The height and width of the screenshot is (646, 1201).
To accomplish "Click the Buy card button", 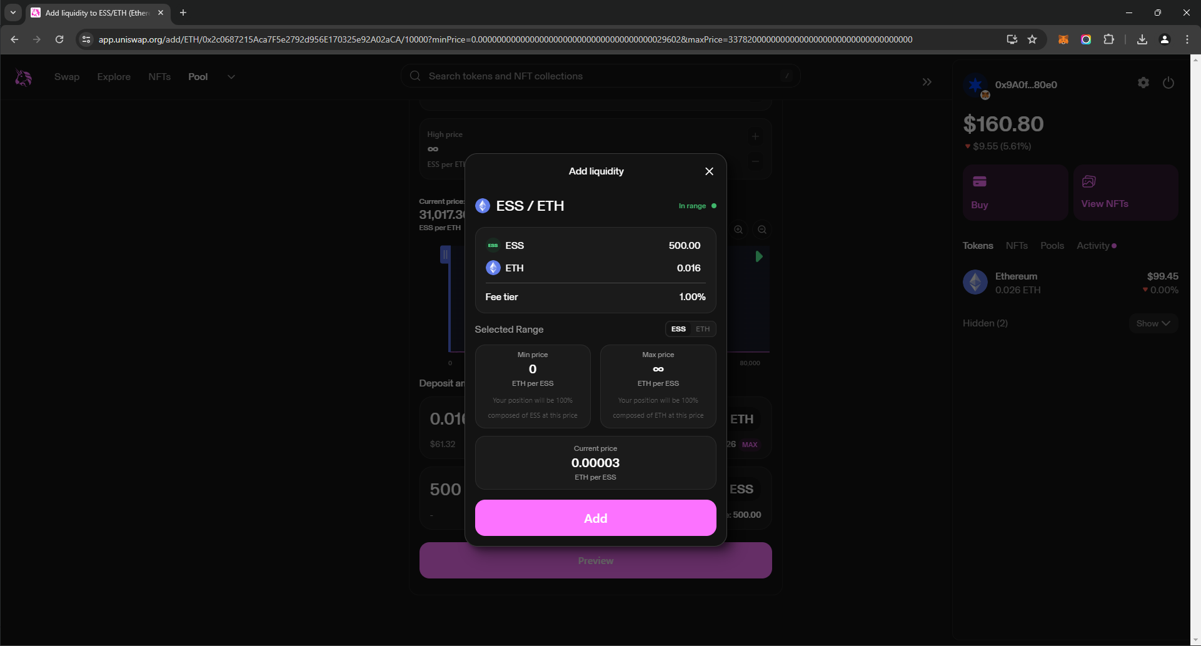I will click(x=1014, y=193).
